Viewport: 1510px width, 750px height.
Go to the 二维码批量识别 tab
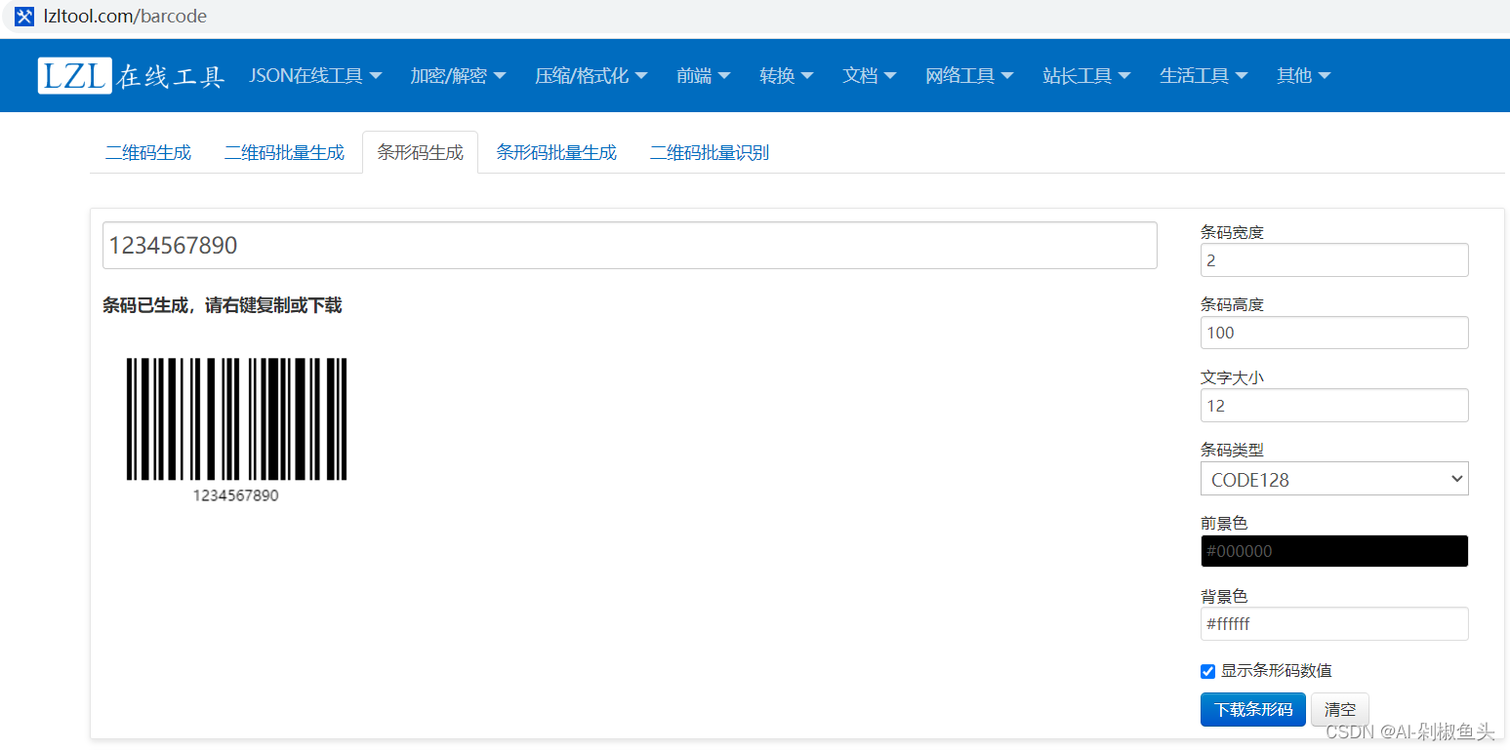click(710, 152)
